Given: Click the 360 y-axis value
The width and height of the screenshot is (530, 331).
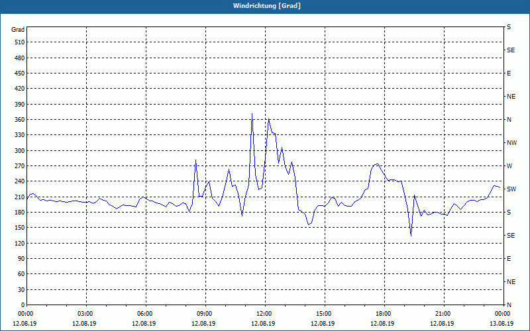Looking at the screenshot, I should tap(20, 120).
